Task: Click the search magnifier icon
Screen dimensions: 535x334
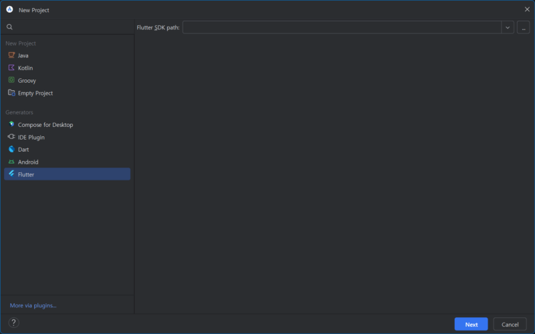Action: (x=9, y=27)
